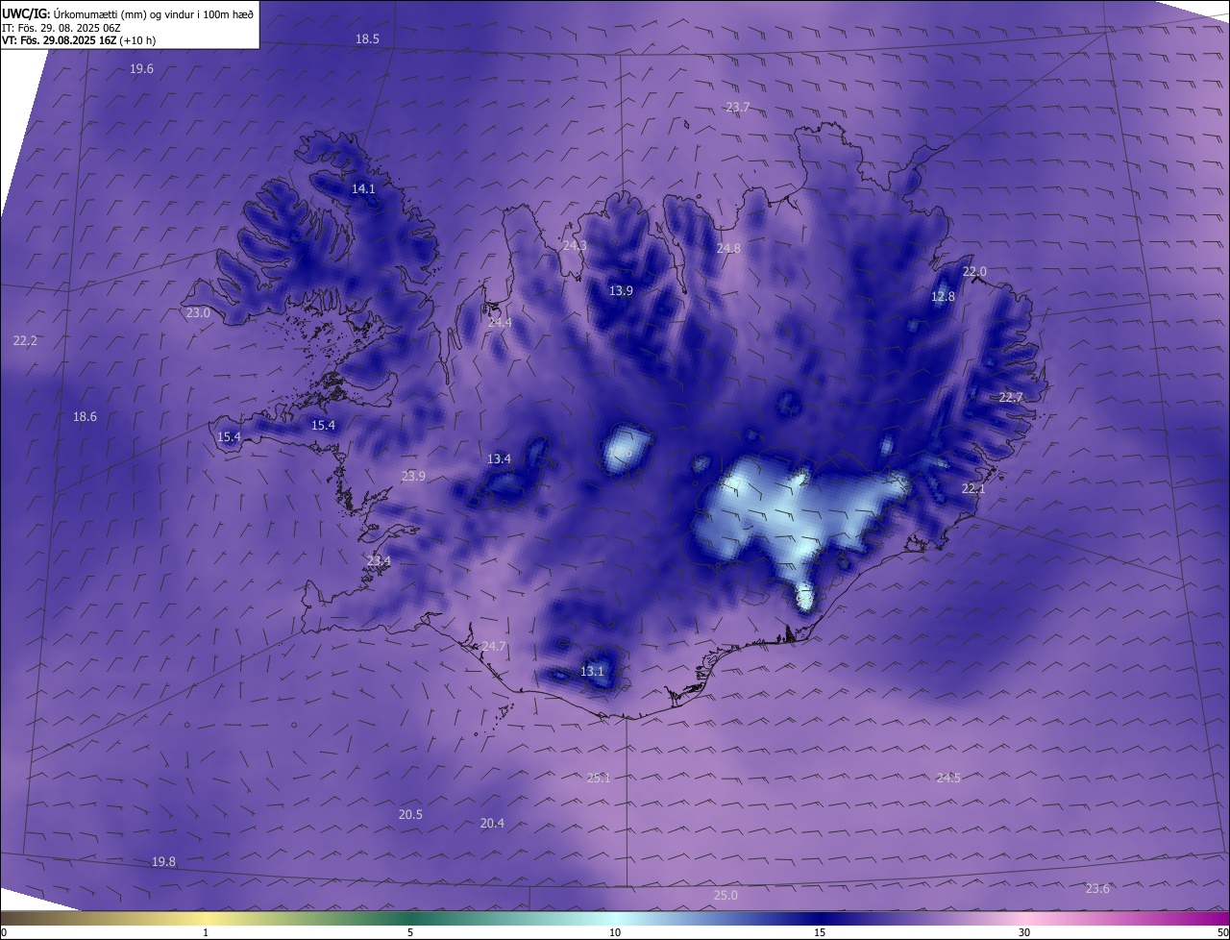The width and height of the screenshot is (1230, 940).
Task: Click the 18.5 value label
Action: coord(368,39)
